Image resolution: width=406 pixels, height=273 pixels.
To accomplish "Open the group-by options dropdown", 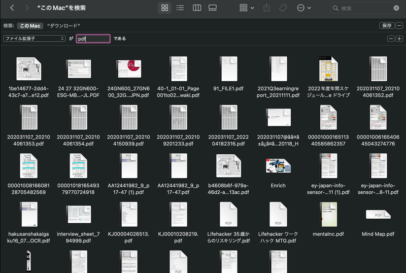I will [247, 8].
